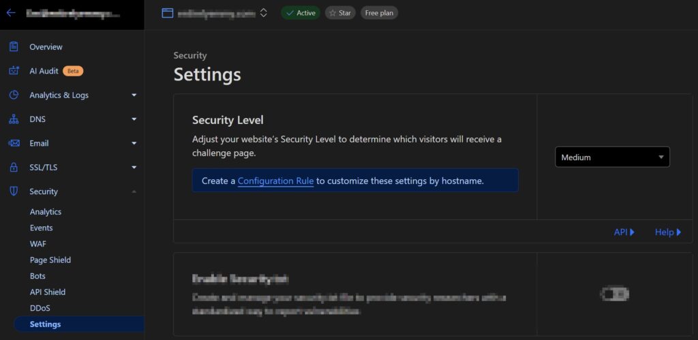Open Help for Security Level
Viewport: 698px width, 340px height.
(668, 232)
